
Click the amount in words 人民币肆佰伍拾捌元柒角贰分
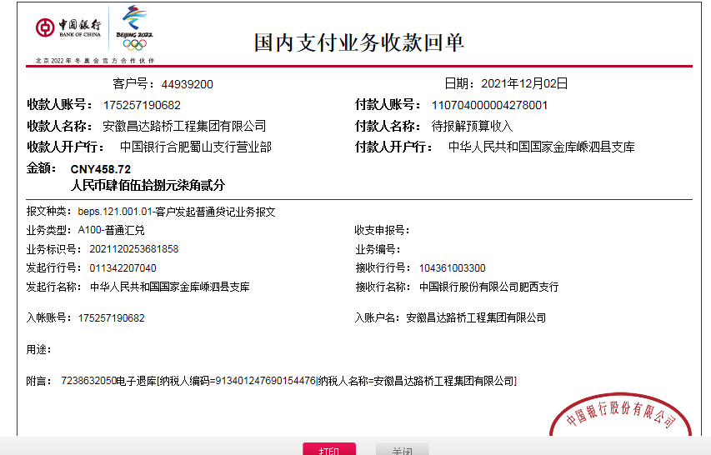[x=148, y=185]
